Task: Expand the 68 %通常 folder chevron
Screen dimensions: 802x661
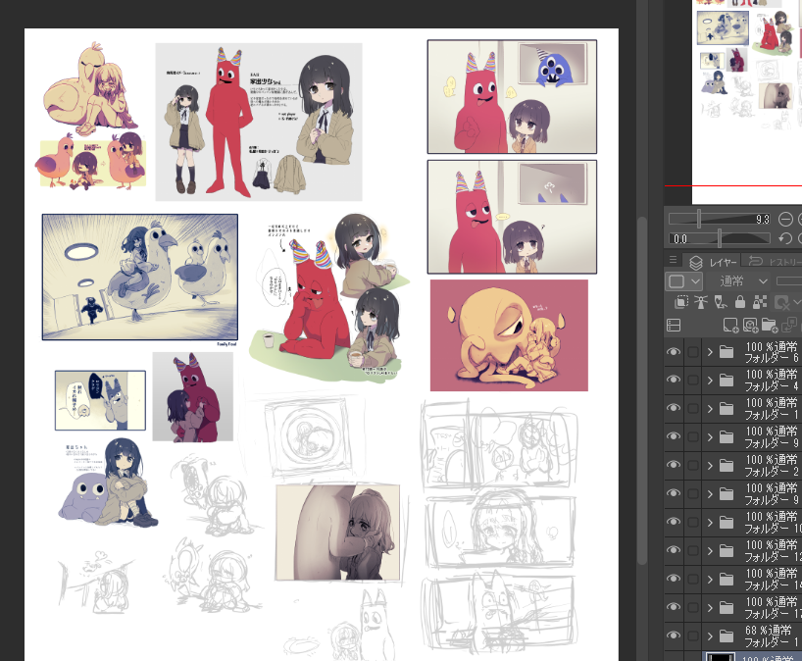Action: 710,636
